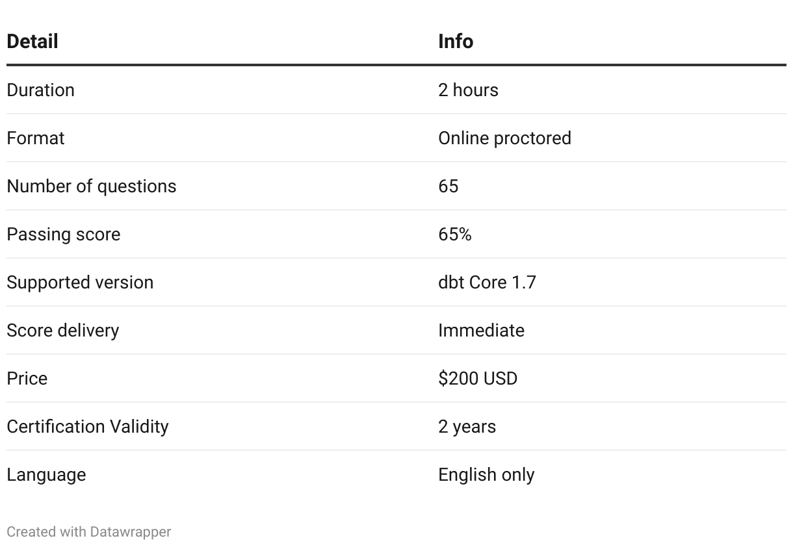Click the Created with Datawrapper link

[88, 531]
